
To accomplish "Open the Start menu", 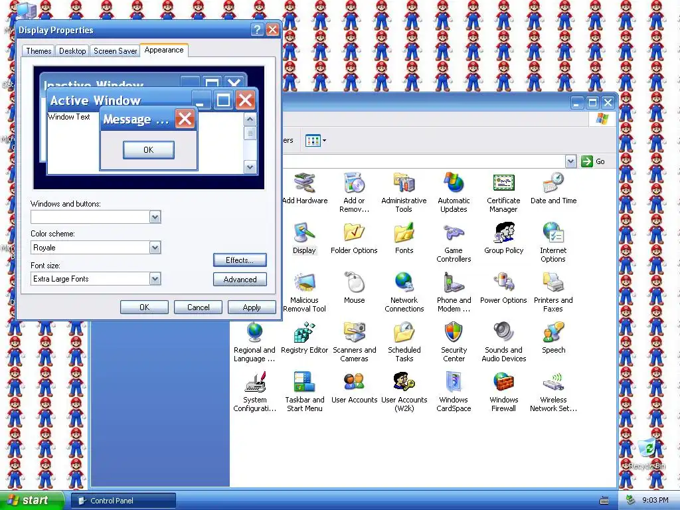I will click(32, 500).
